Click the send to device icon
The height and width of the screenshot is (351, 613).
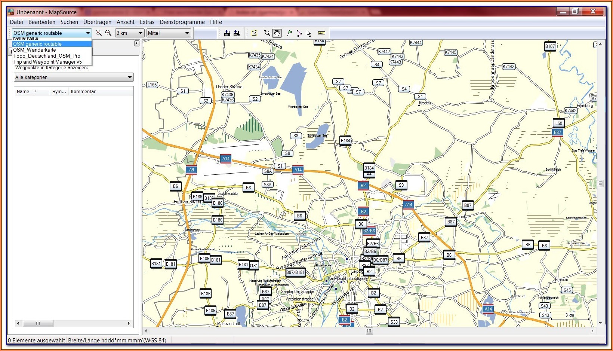227,33
